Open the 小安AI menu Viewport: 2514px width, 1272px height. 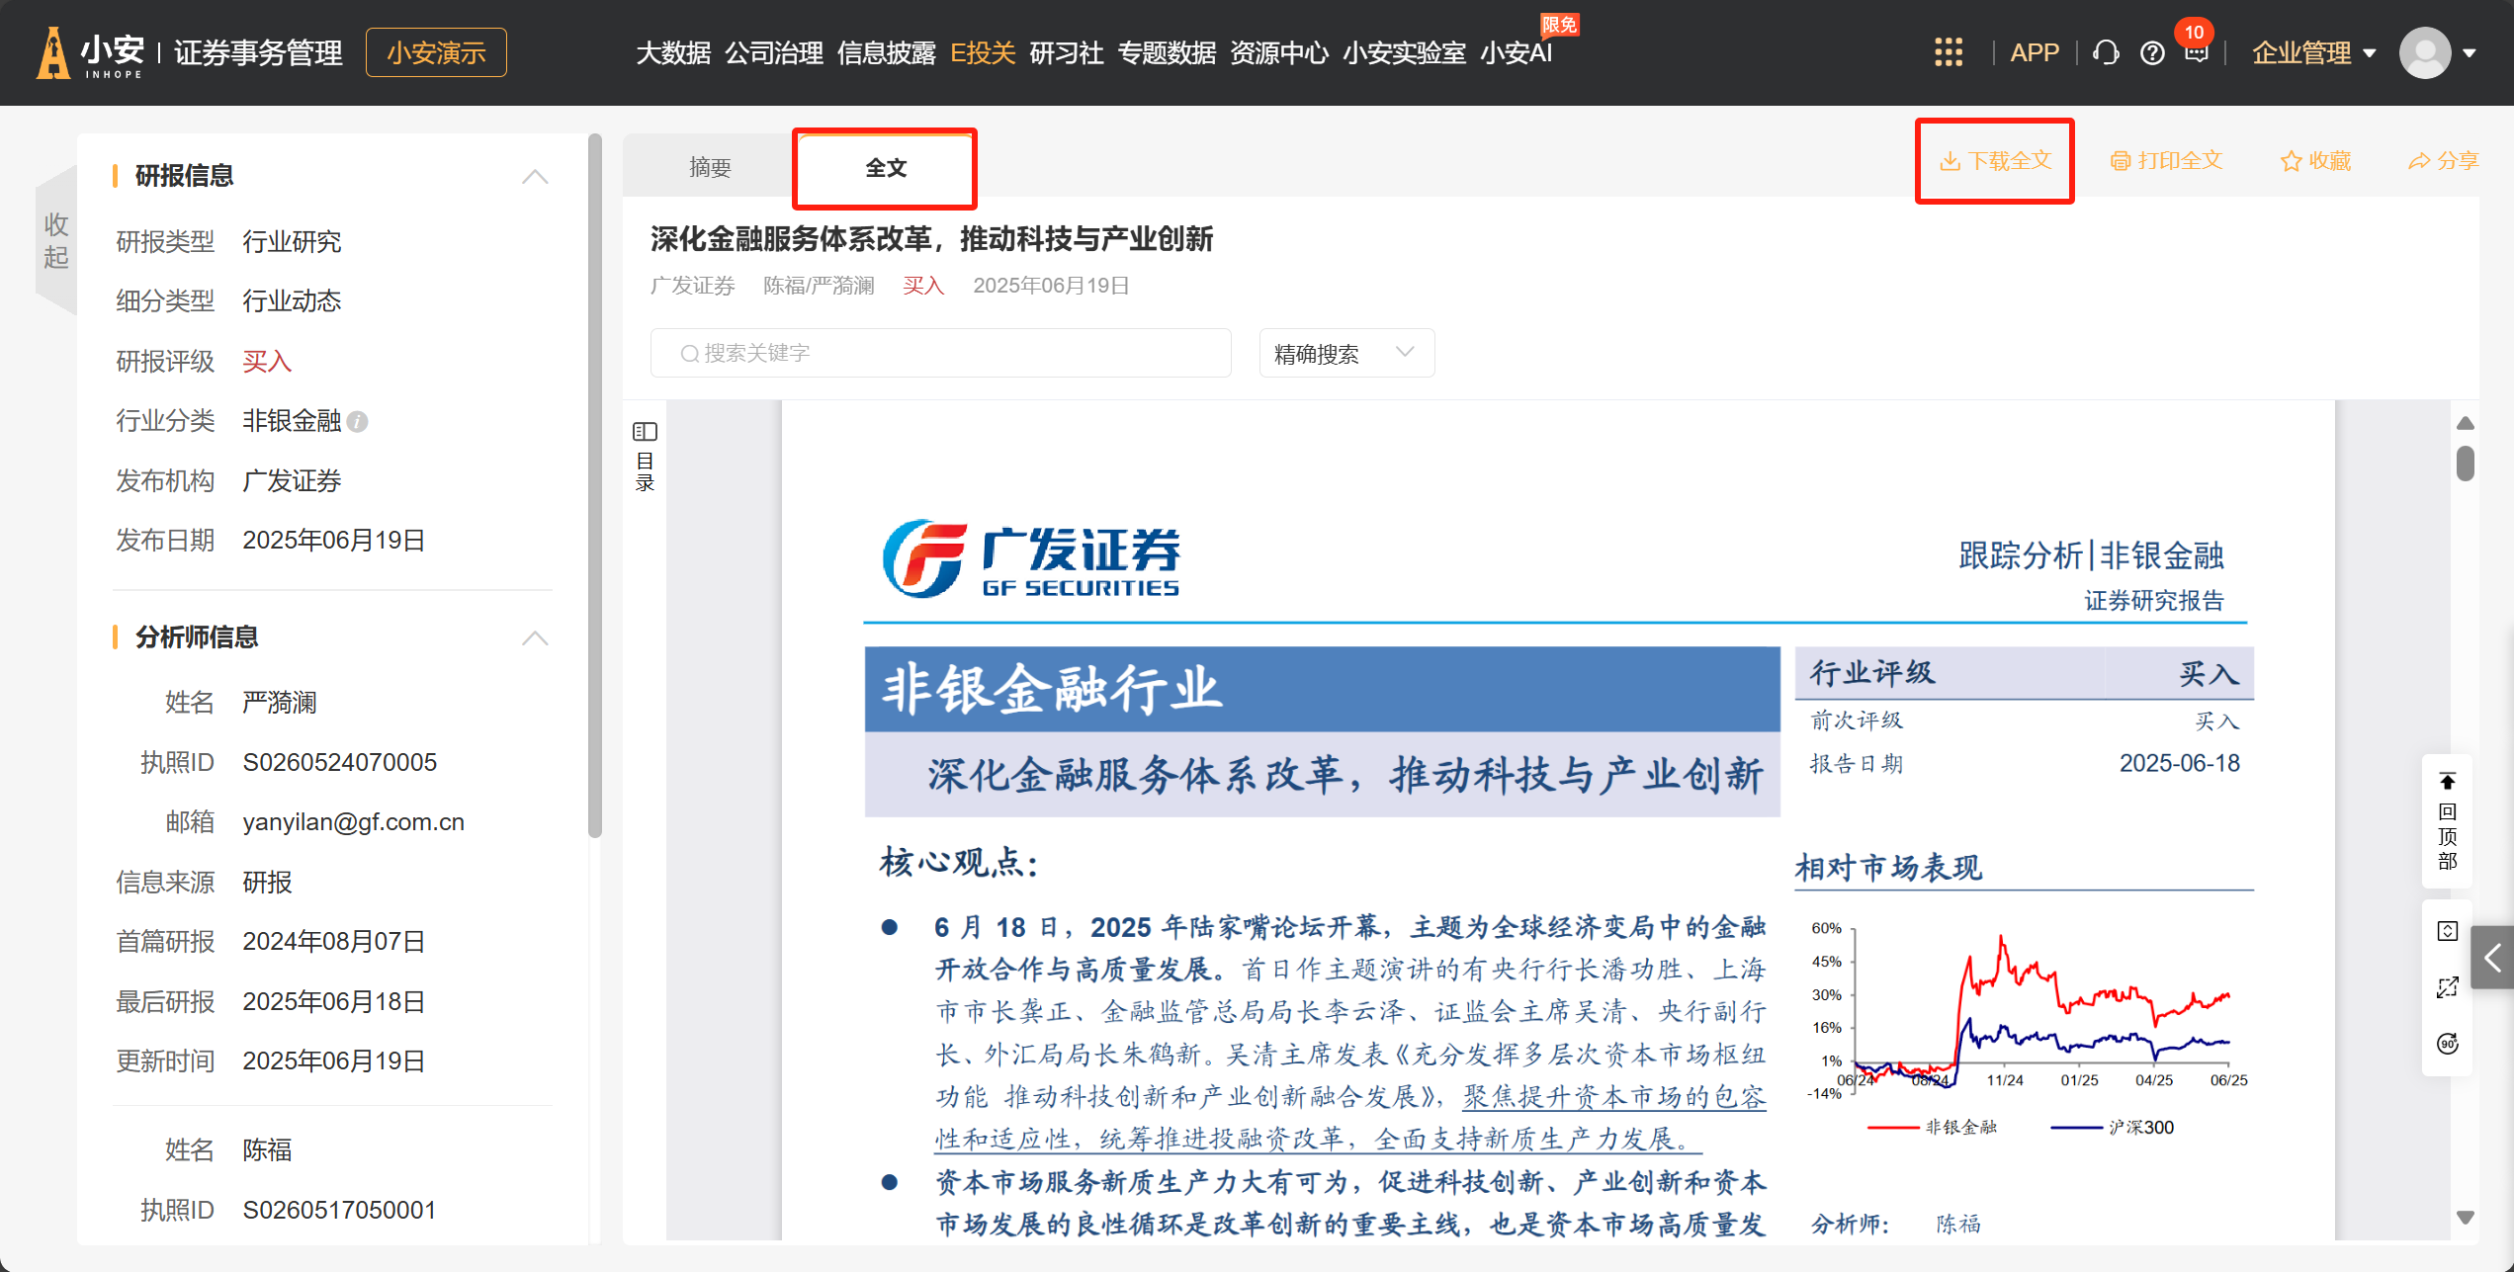[x=1517, y=52]
